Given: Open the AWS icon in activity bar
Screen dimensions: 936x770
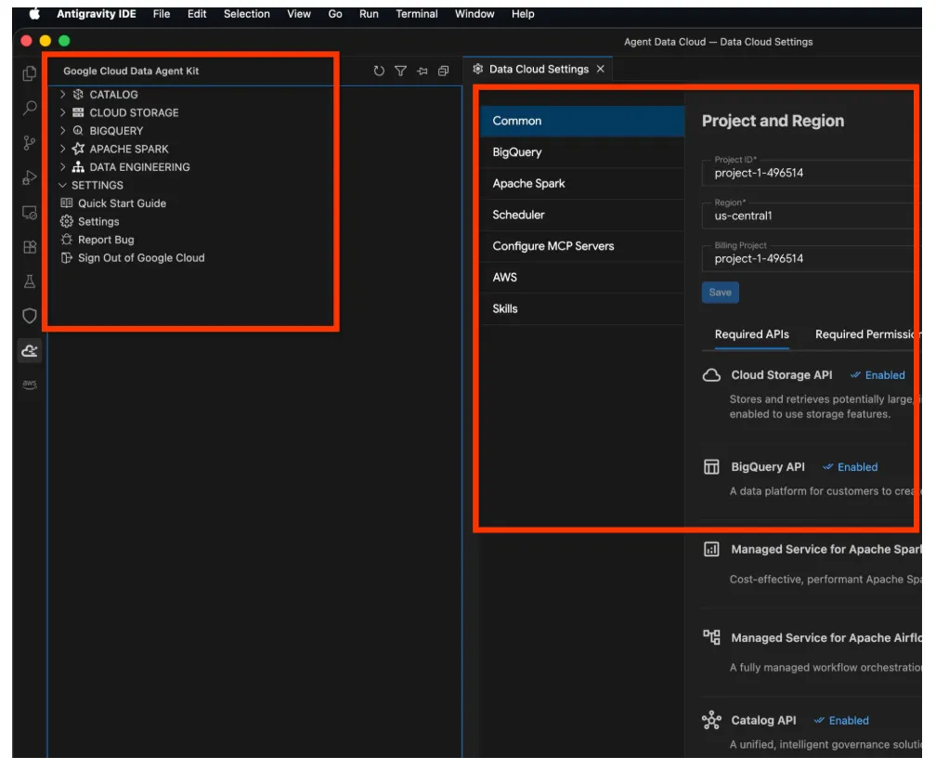Looking at the screenshot, I should pyautogui.click(x=30, y=384).
